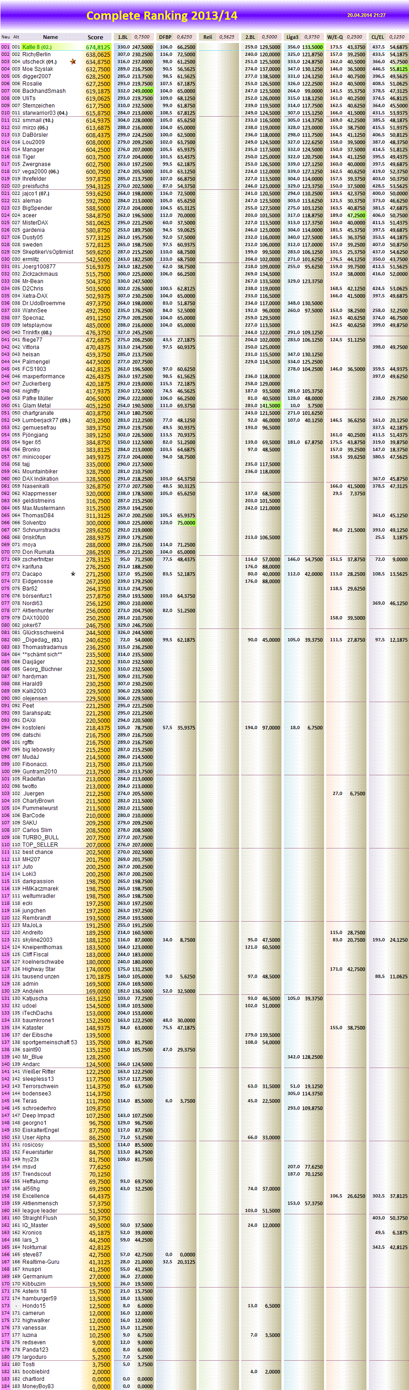
Task: Click the green 141,5000 cell
Action: click(270, 405)
